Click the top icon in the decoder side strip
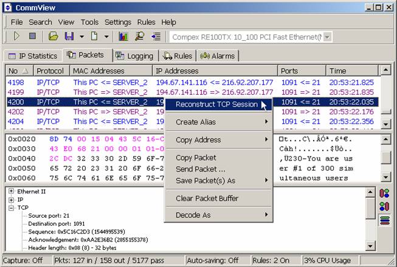The width and height of the screenshot is (397, 267). coord(384,194)
